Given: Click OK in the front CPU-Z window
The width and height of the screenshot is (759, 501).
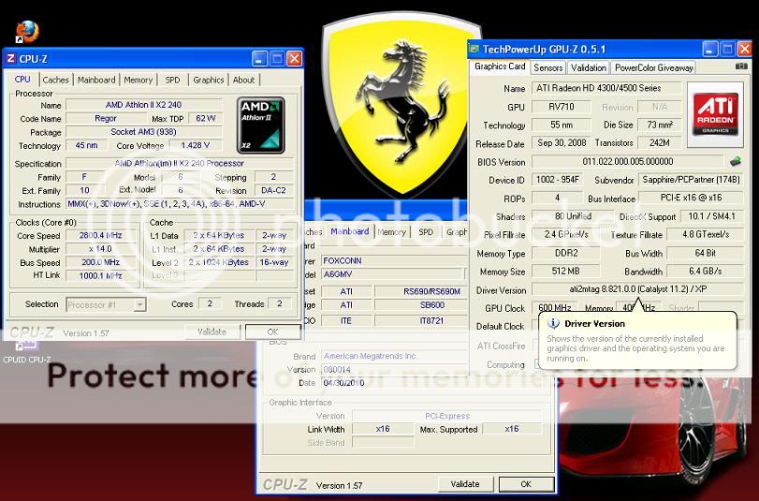Looking at the screenshot, I should pos(273,332).
